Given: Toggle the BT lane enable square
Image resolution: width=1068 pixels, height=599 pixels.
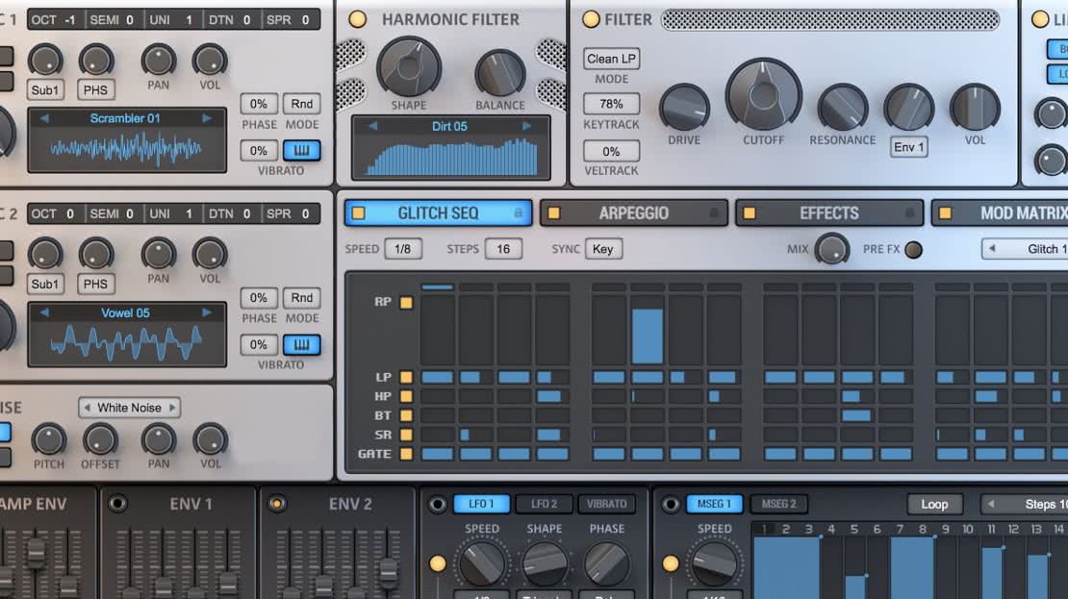Looking at the screenshot, I should click(406, 415).
